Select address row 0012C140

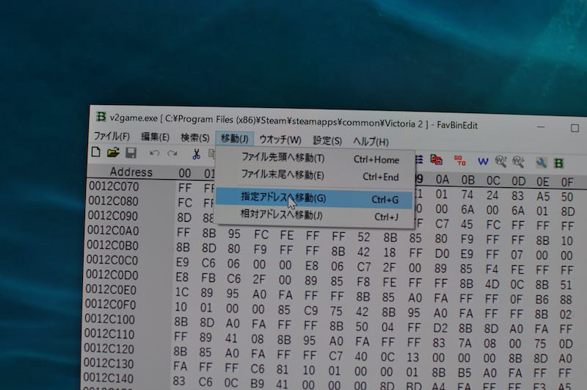click(108, 378)
